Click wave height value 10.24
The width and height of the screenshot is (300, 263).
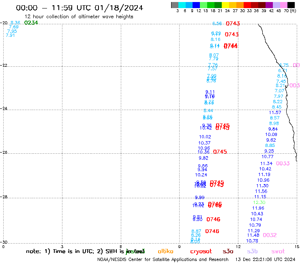(x=201, y=175)
